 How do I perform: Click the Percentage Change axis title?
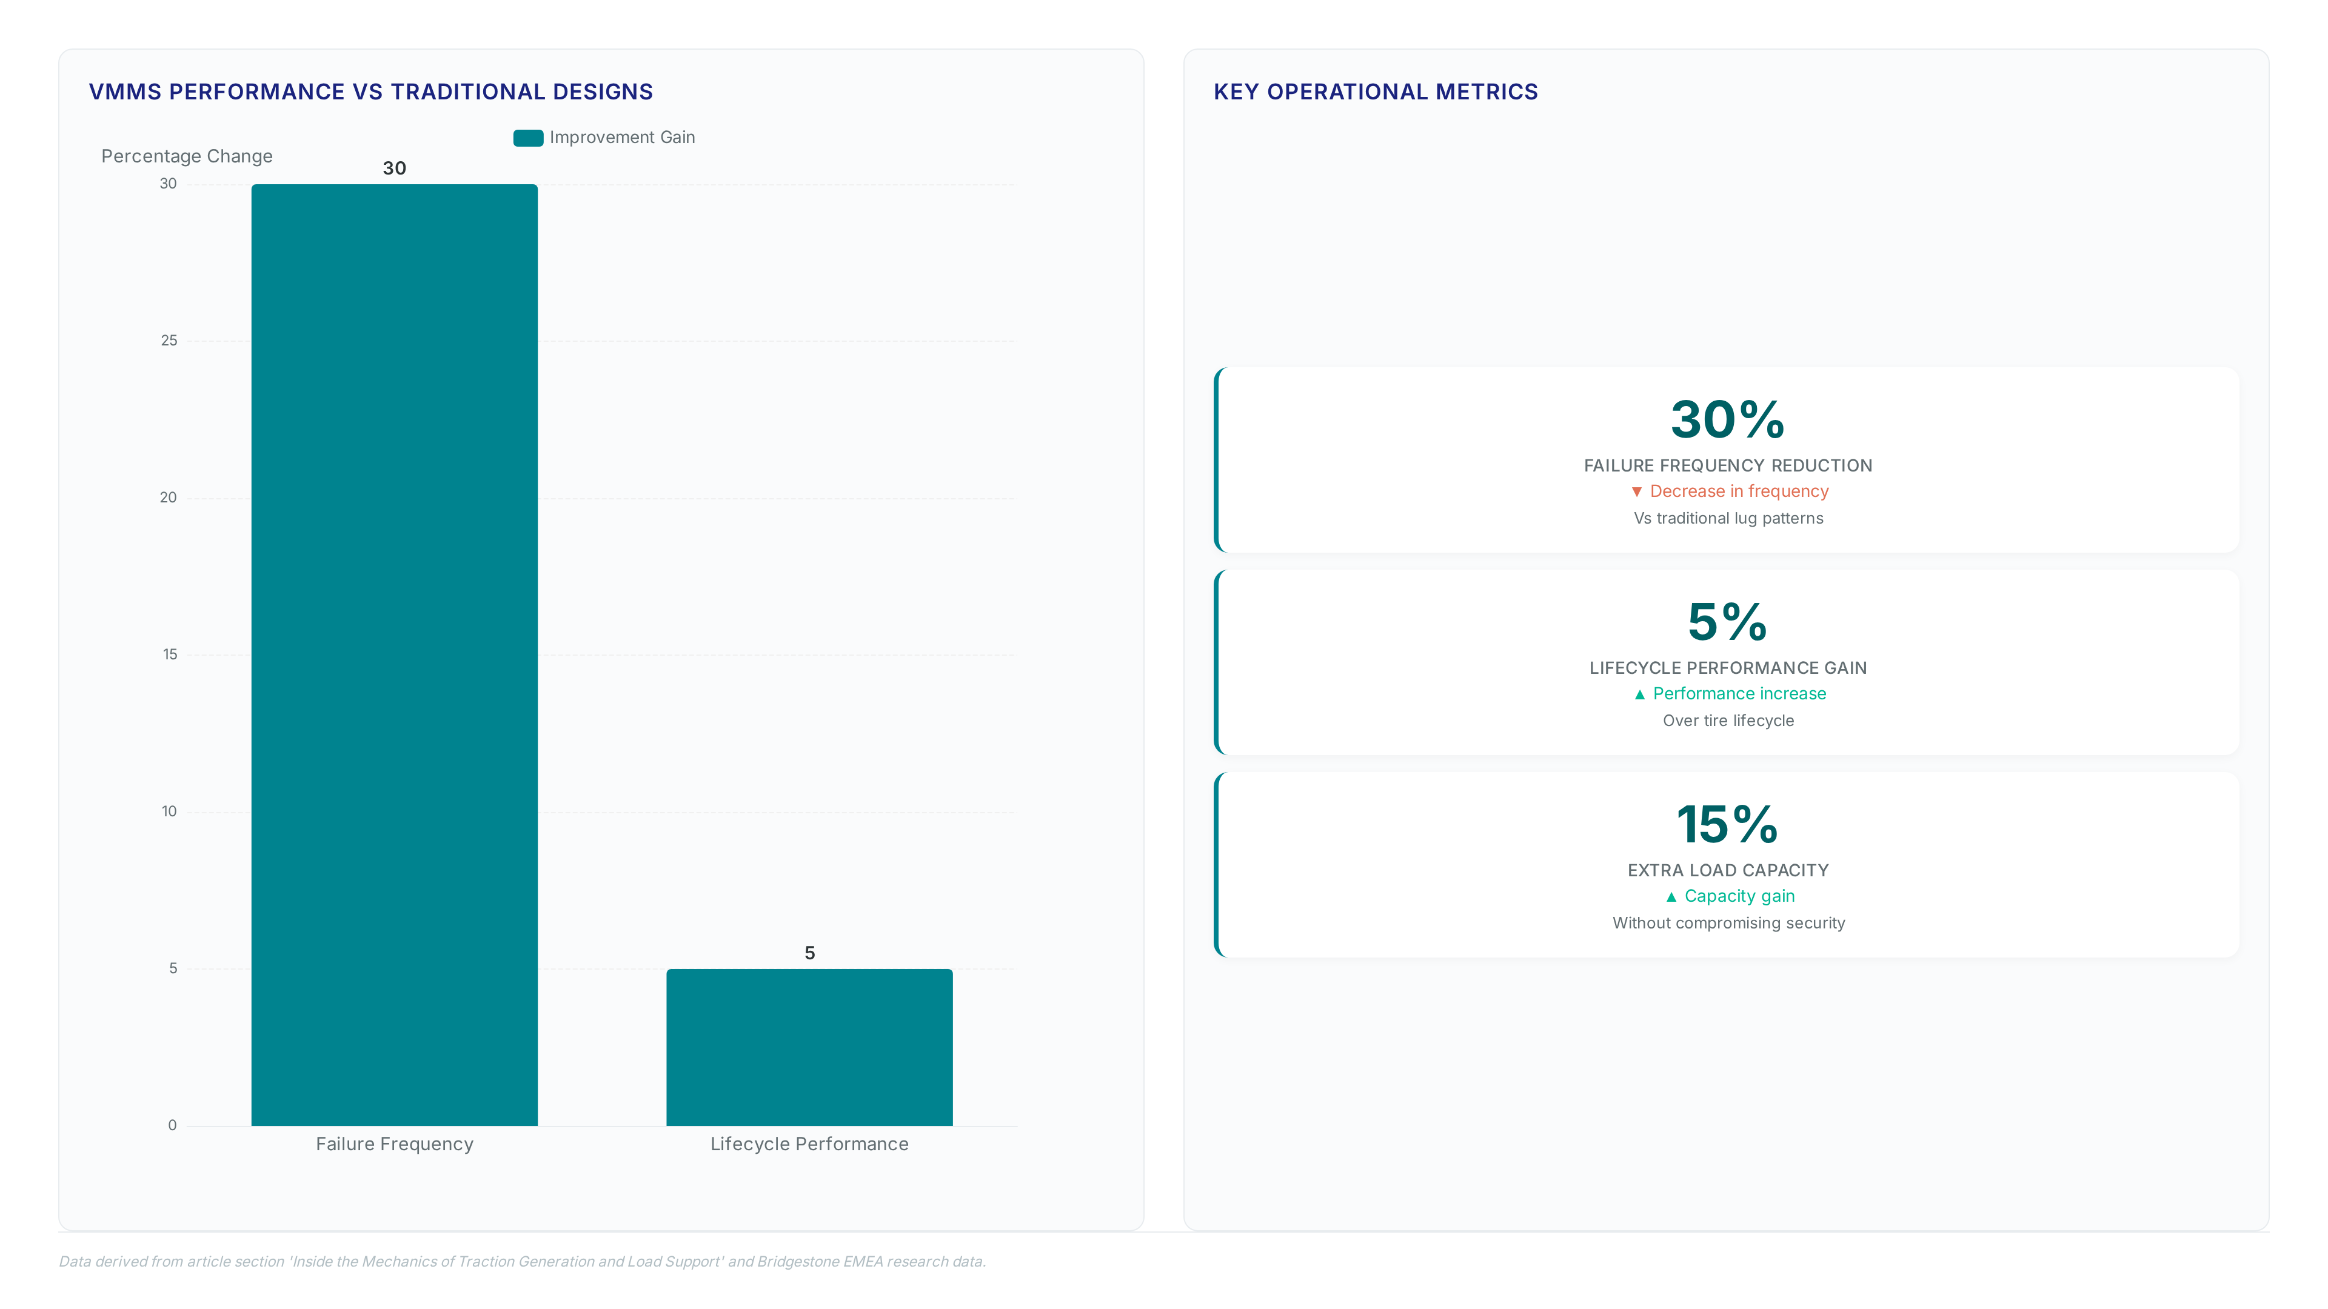(x=187, y=156)
